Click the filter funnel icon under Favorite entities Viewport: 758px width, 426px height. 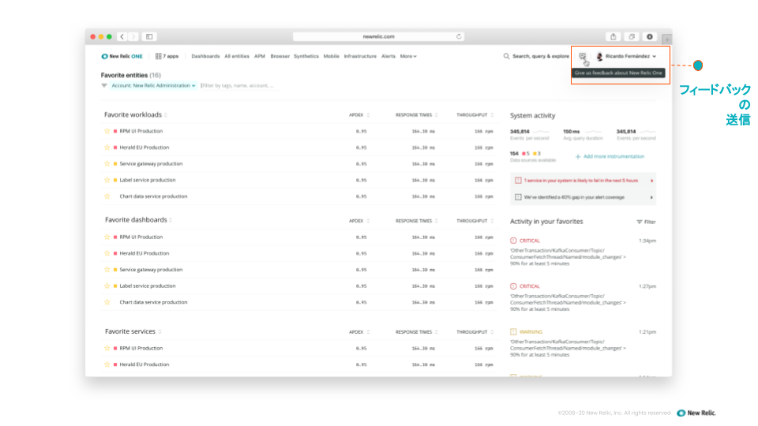point(104,85)
